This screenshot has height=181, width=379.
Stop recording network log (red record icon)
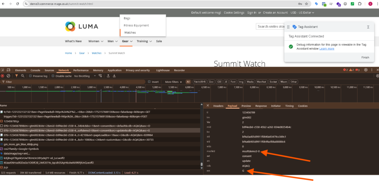click(3, 76)
